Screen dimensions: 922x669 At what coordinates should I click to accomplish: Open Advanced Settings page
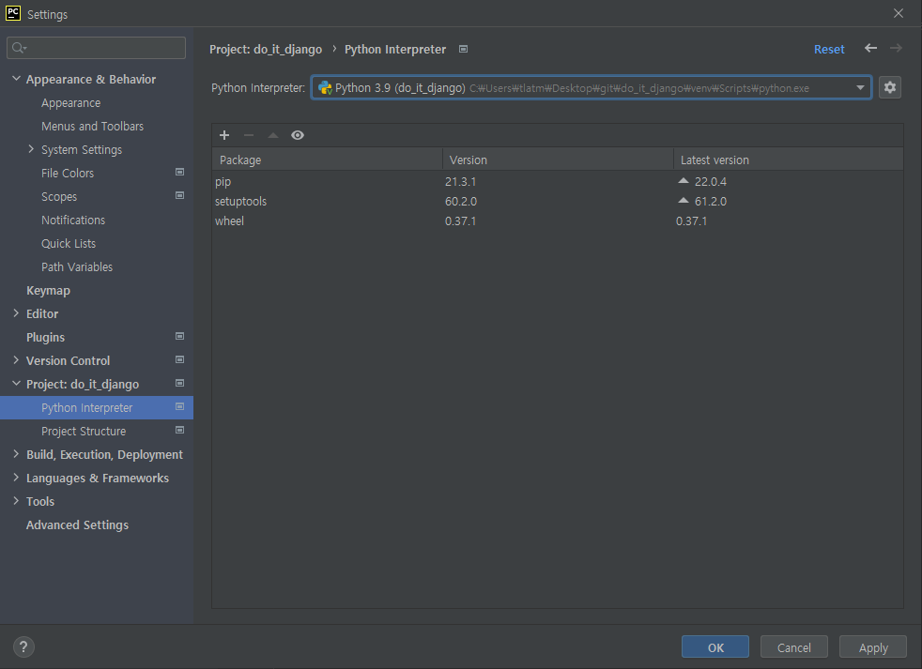click(x=77, y=525)
